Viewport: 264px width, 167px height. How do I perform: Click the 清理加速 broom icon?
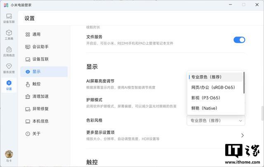coord(28,97)
